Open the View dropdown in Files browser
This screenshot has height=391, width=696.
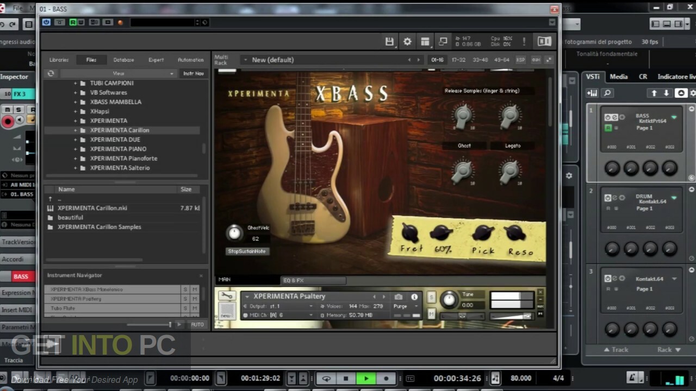point(119,73)
